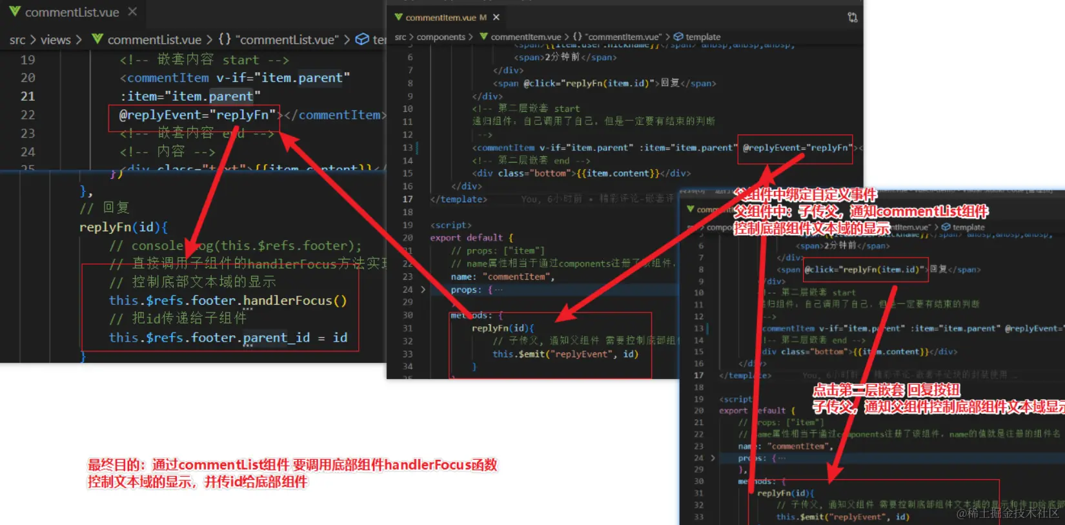
Task: Click '@click="replyFn(item.id)"' in right window
Action: [x=866, y=269]
